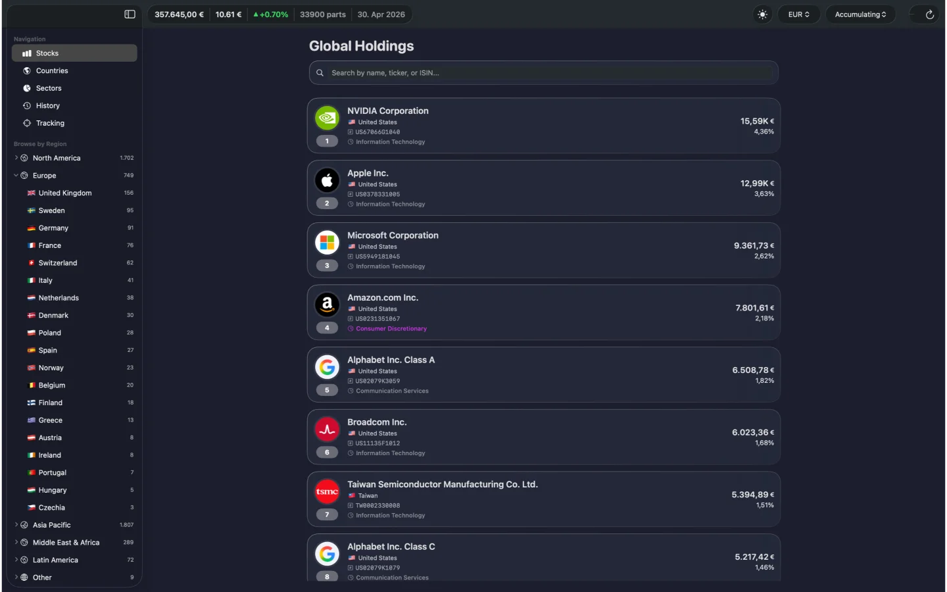Select Czechia in region list
Screen dimensions: 947x592
point(74,508)
